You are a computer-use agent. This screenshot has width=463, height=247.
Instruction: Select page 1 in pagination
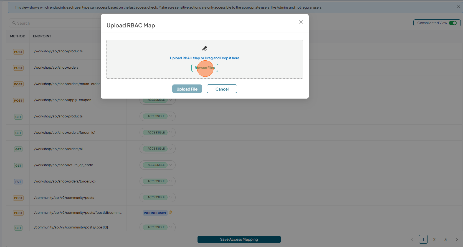(423, 239)
